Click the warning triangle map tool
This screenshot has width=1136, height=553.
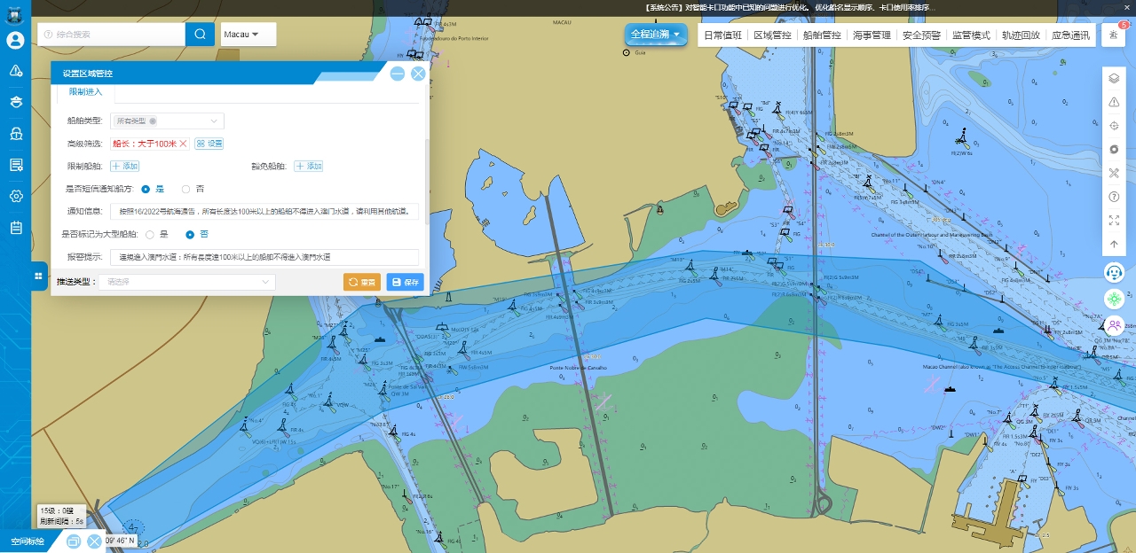tap(1114, 102)
